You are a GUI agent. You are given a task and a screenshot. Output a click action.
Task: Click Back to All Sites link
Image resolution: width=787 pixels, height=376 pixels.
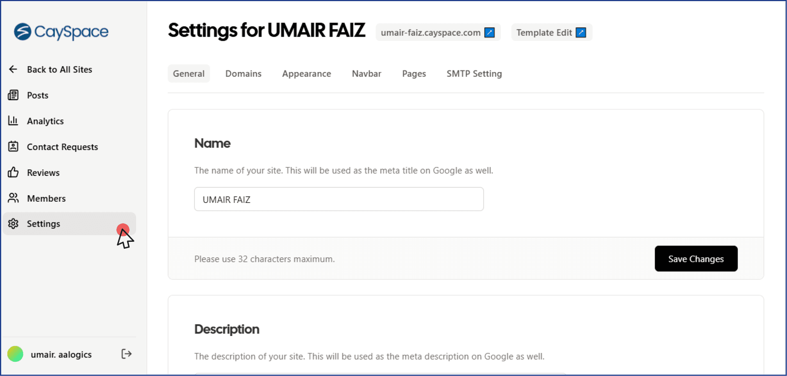point(59,69)
